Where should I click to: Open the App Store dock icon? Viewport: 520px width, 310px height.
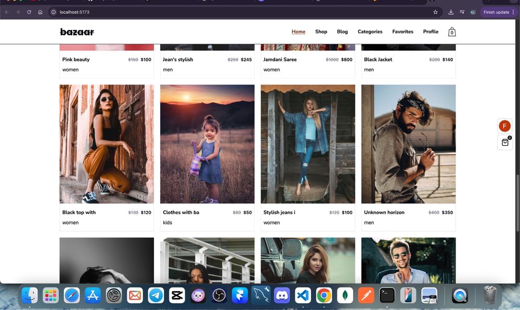[x=93, y=295]
